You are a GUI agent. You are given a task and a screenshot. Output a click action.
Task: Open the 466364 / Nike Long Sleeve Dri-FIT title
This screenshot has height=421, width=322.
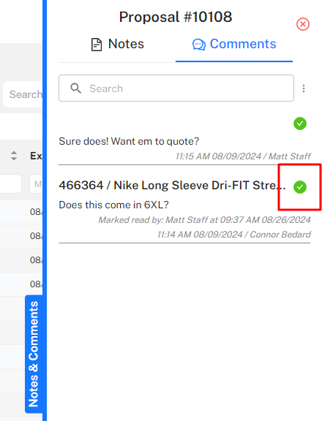pos(172,185)
